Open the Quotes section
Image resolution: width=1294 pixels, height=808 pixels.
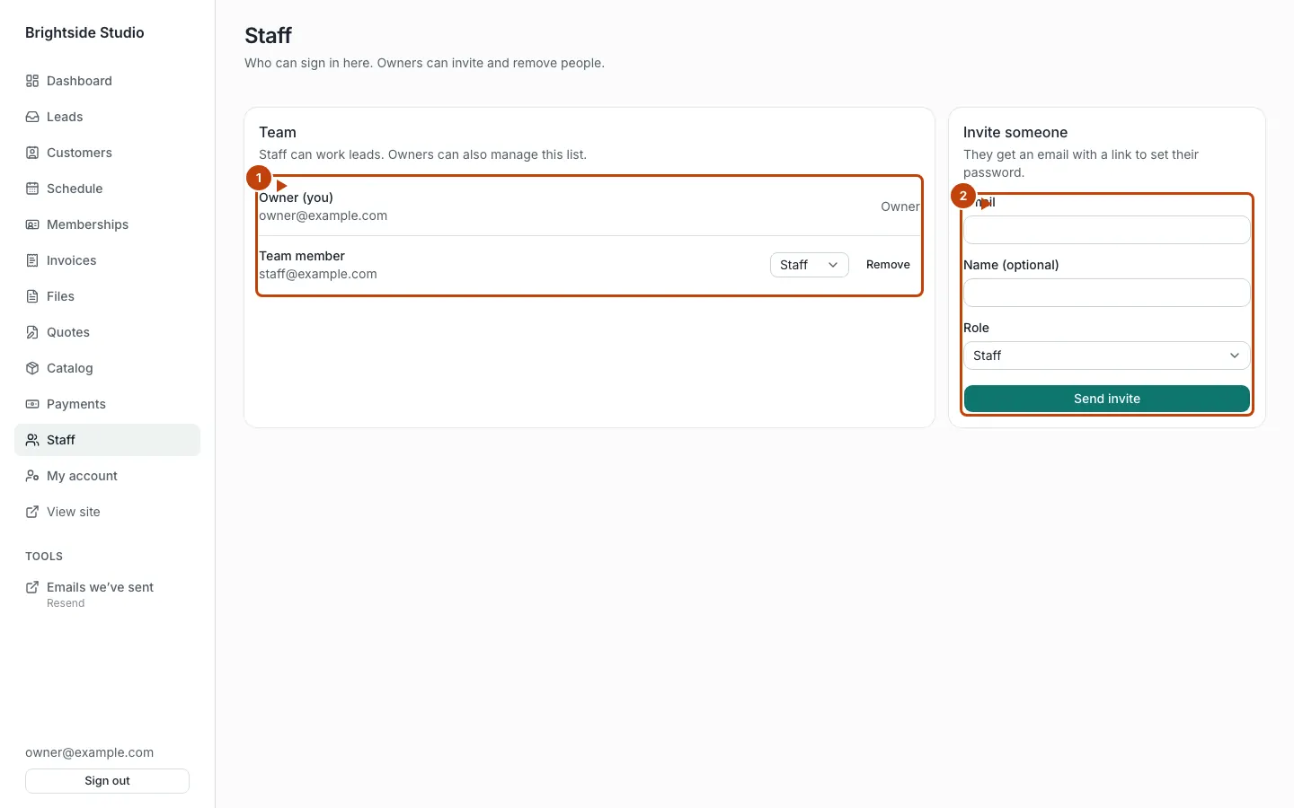[107, 332]
